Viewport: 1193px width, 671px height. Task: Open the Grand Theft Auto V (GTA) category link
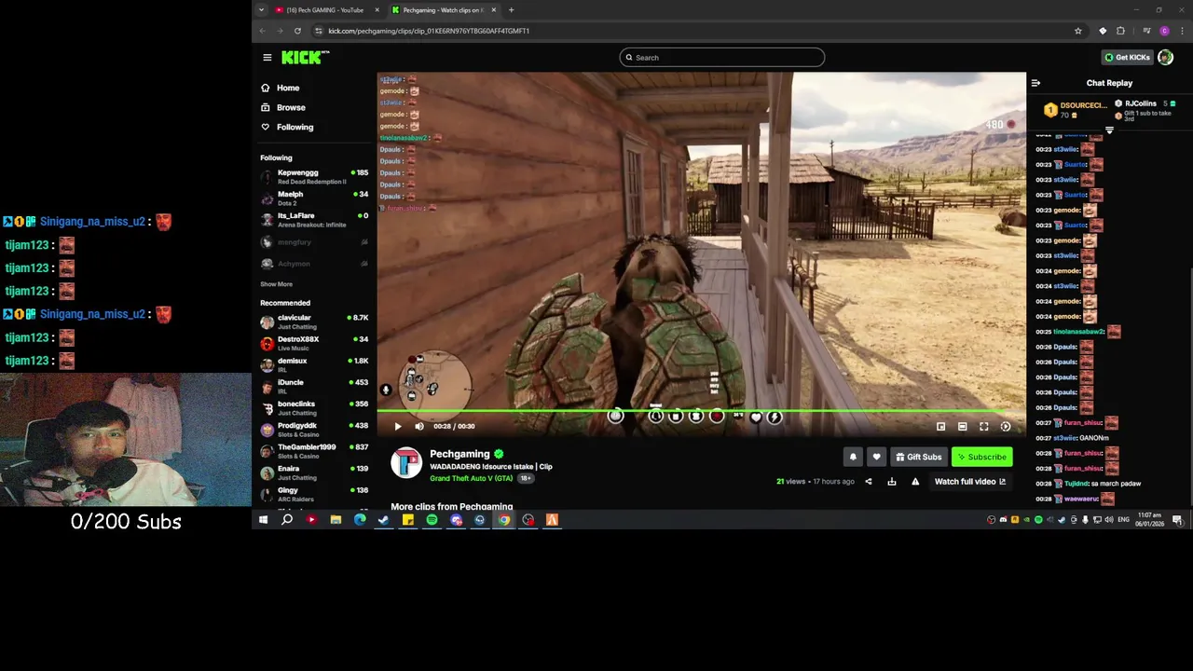pos(471,478)
